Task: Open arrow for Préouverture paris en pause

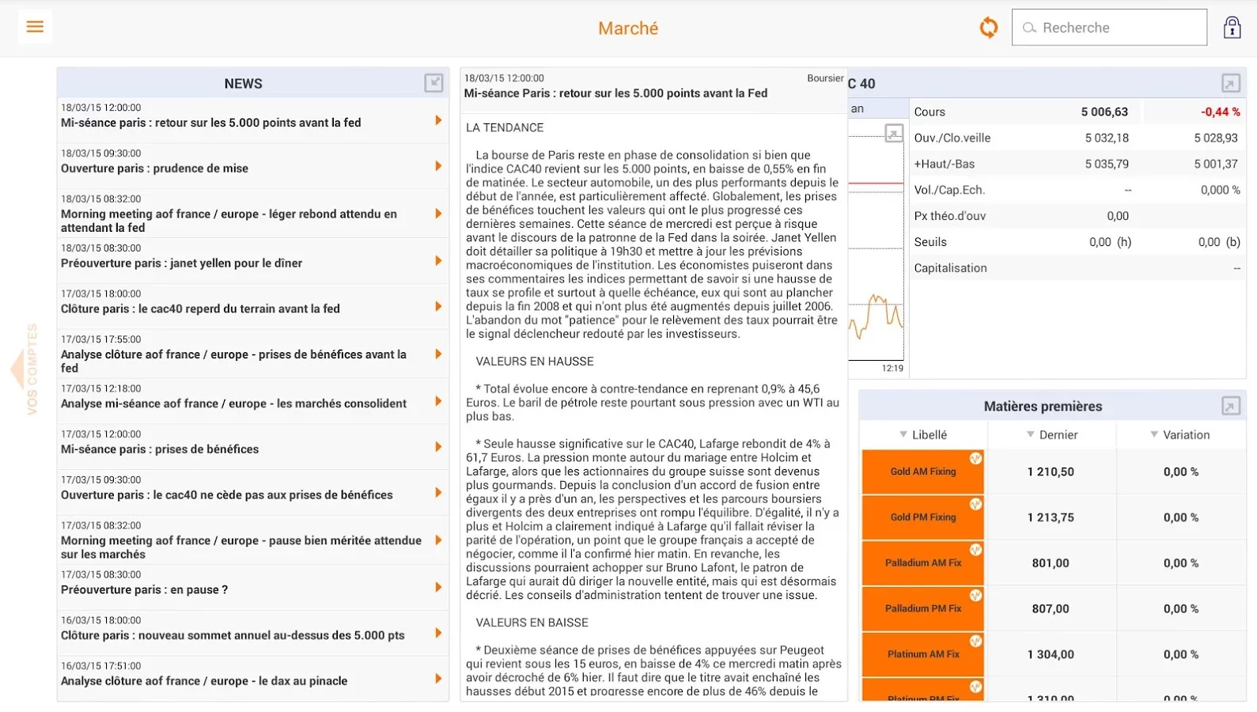Action: (x=437, y=587)
